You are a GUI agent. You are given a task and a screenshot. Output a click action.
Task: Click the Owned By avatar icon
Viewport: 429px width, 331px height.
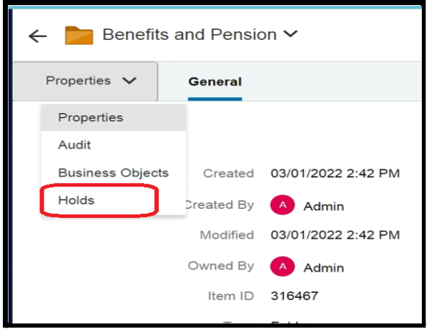coord(282,267)
